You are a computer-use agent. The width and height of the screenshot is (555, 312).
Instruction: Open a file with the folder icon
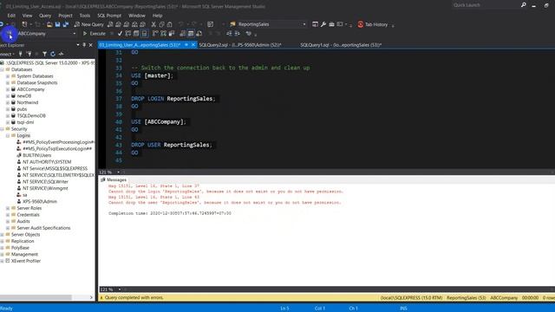pos(49,24)
